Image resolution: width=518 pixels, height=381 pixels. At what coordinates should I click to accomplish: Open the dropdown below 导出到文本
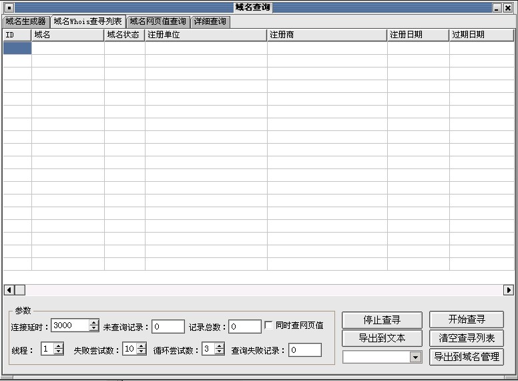pos(416,358)
